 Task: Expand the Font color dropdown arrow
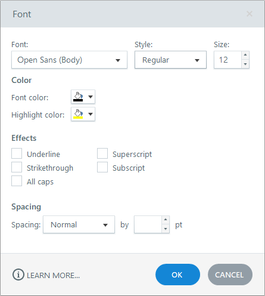click(x=91, y=97)
